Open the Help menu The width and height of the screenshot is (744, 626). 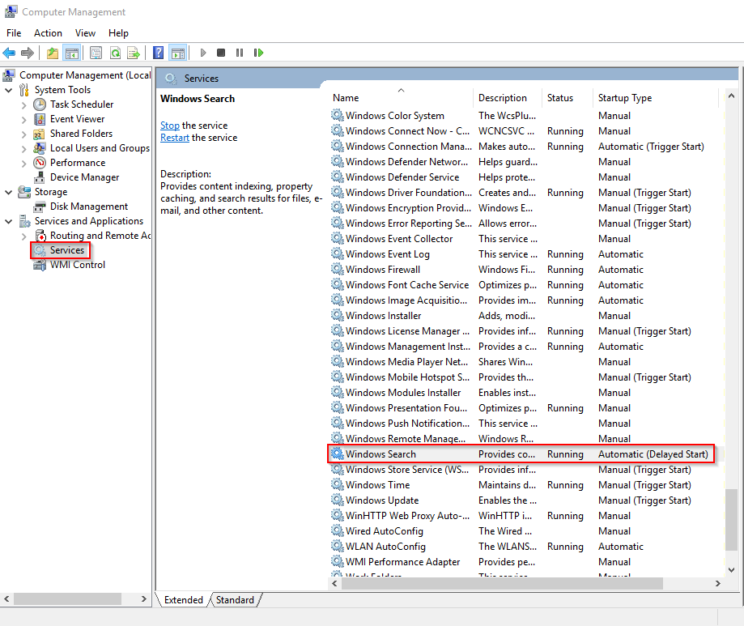pos(118,32)
